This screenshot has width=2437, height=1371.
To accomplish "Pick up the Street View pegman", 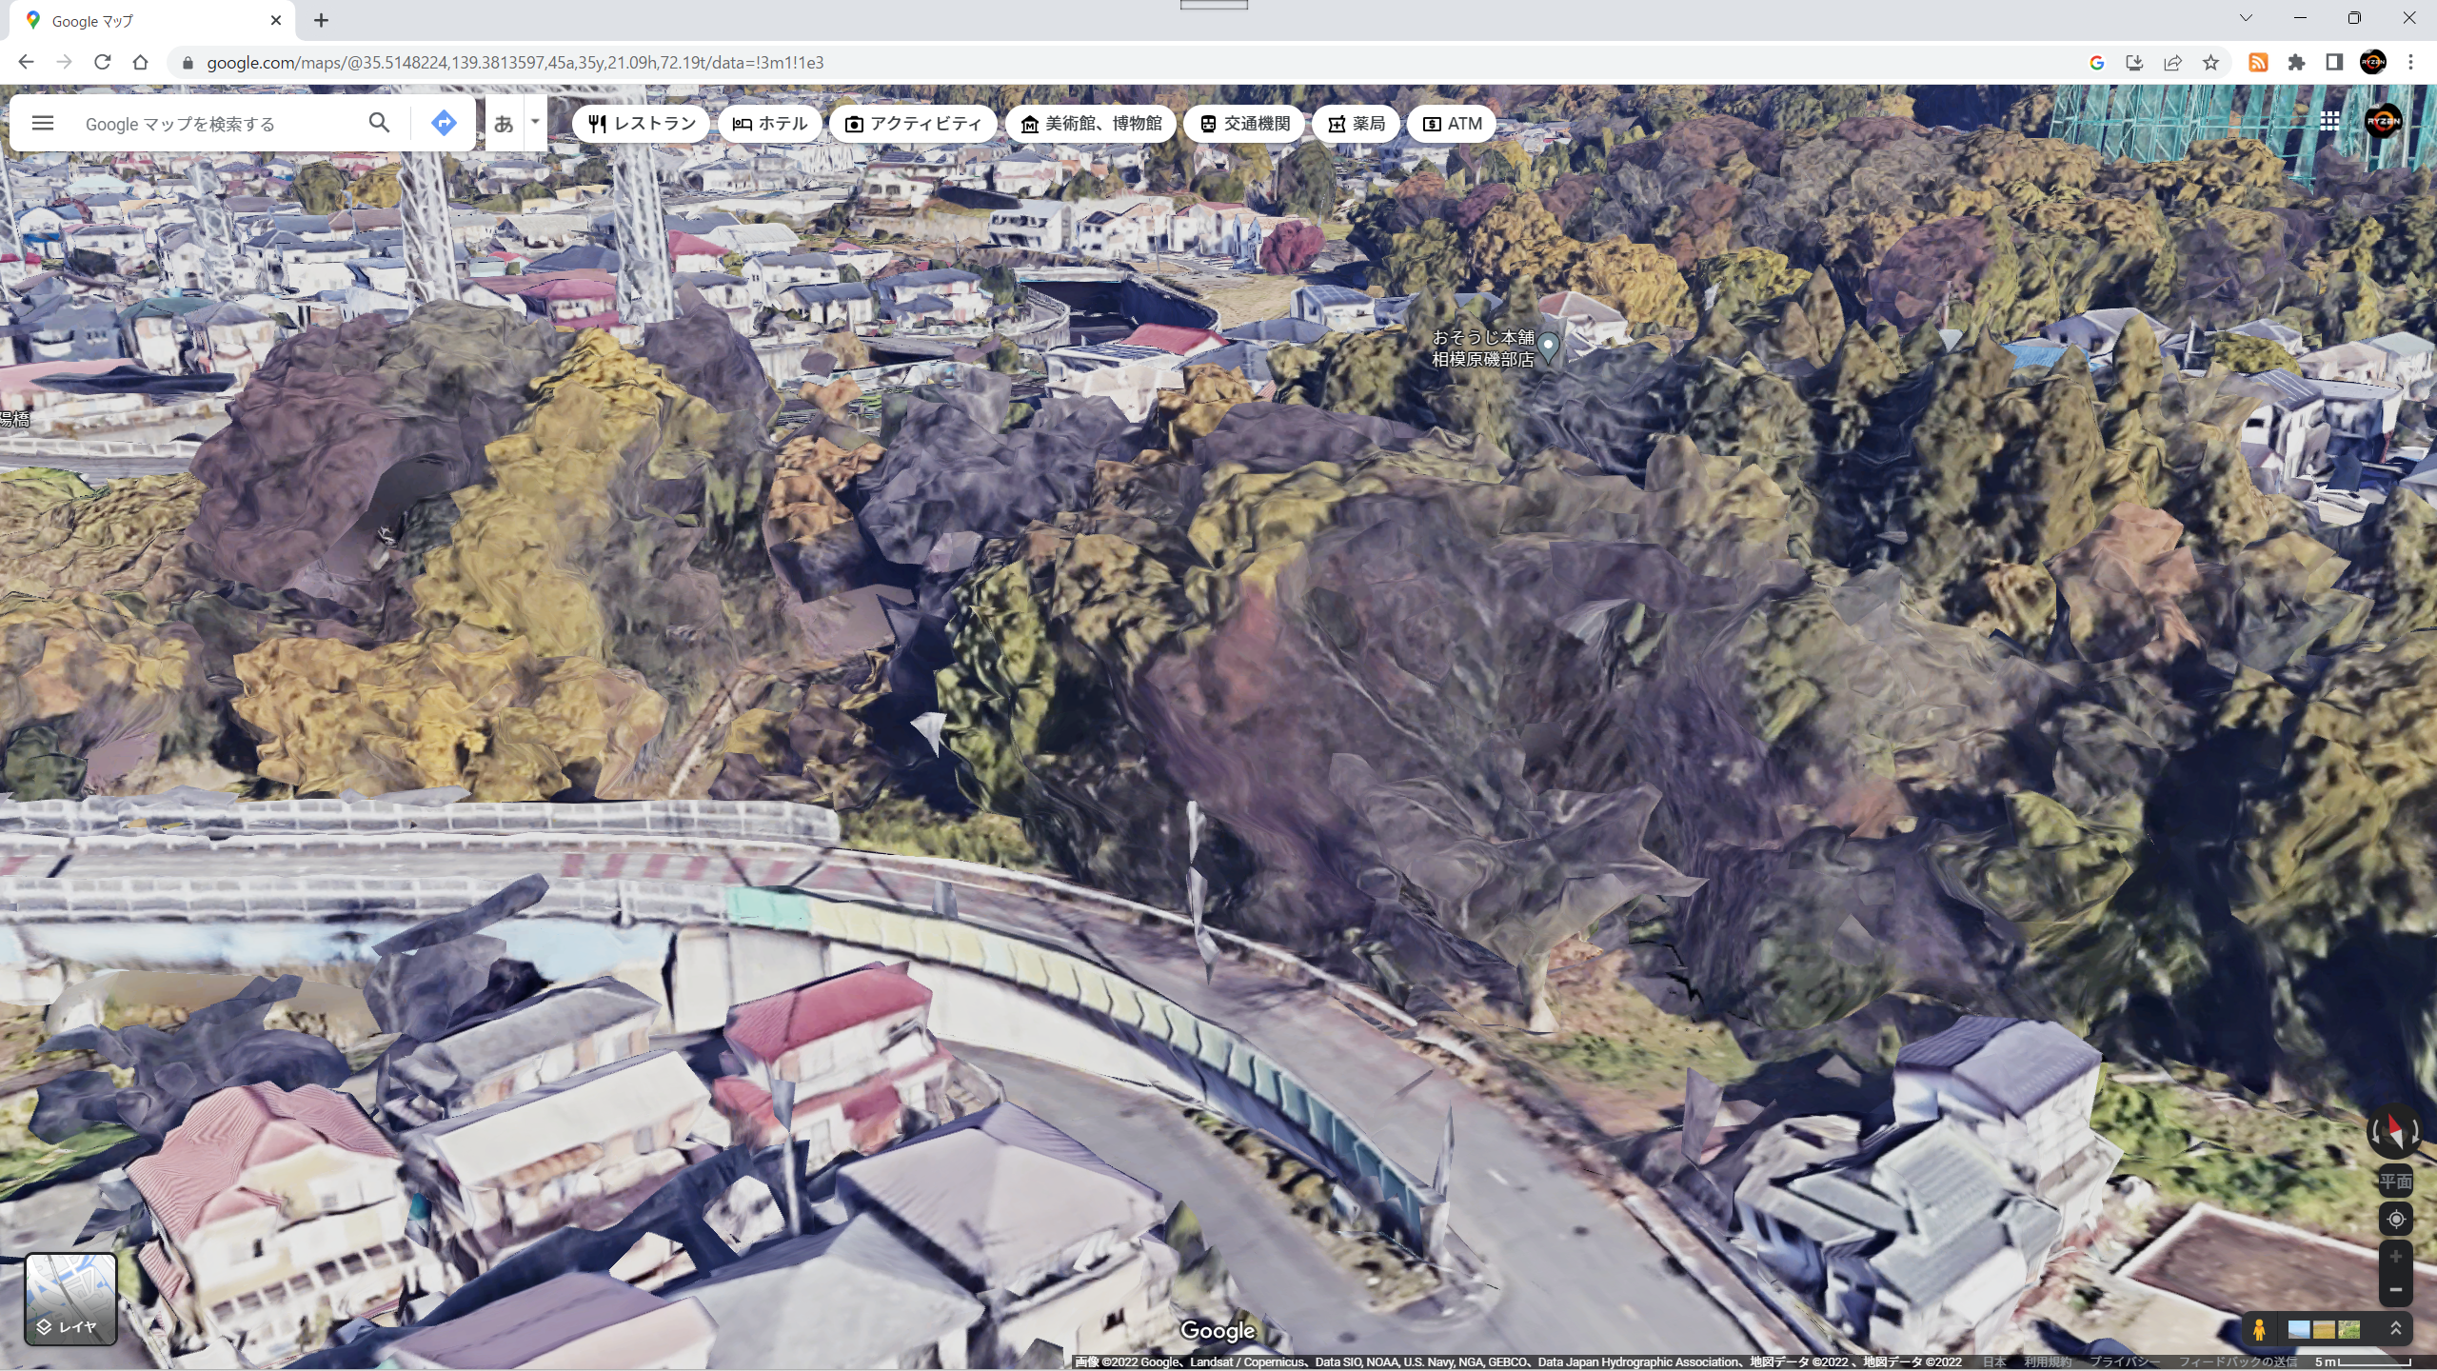I will click(x=2258, y=1329).
